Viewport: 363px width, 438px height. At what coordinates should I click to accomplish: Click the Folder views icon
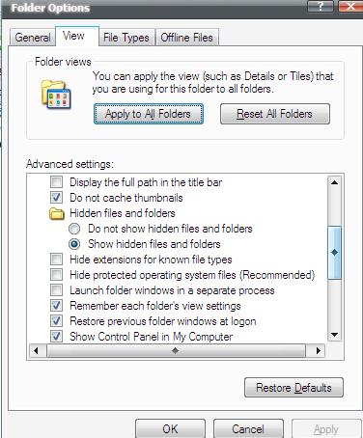pyautogui.click(x=56, y=95)
